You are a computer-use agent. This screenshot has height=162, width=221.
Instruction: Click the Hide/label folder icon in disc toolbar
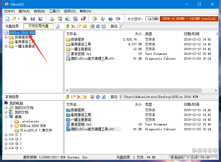point(104,26)
